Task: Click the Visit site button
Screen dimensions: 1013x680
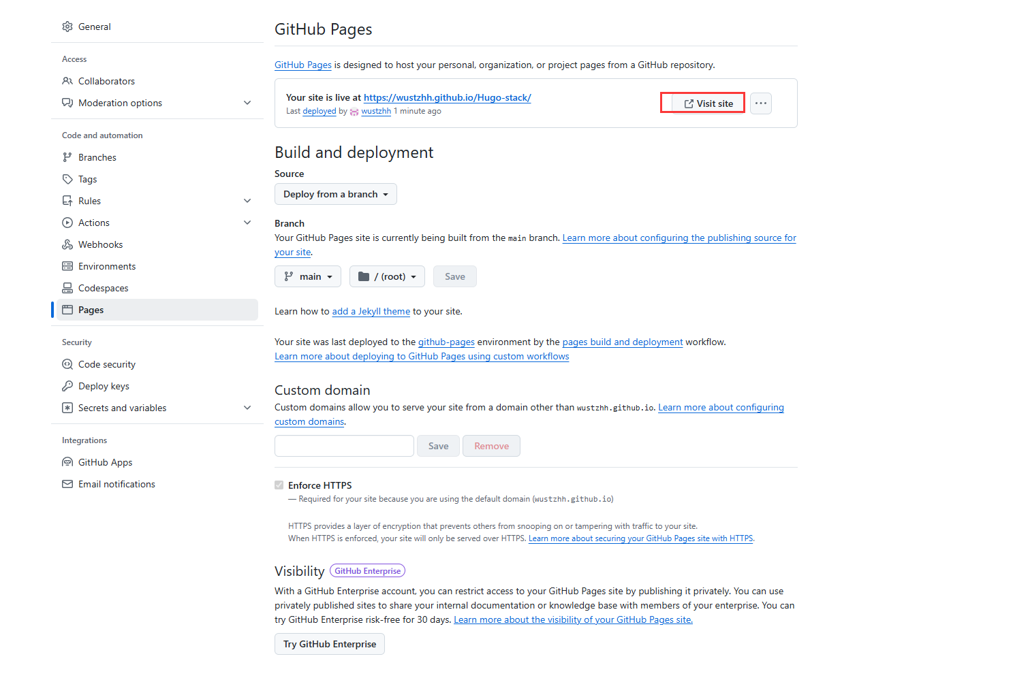Action: [x=708, y=103]
